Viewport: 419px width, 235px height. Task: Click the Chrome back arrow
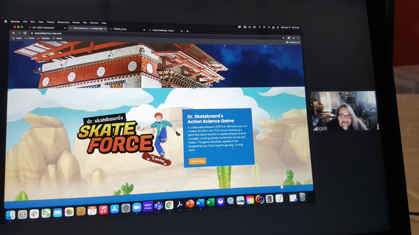pyautogui.click(x=14, y=33)
